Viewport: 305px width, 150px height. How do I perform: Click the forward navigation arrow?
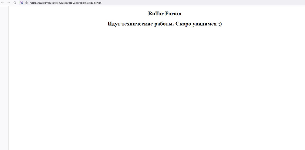[x=9, y=2]
